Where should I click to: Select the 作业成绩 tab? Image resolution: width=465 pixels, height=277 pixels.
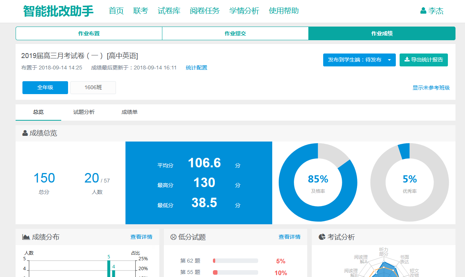point(382,33)
